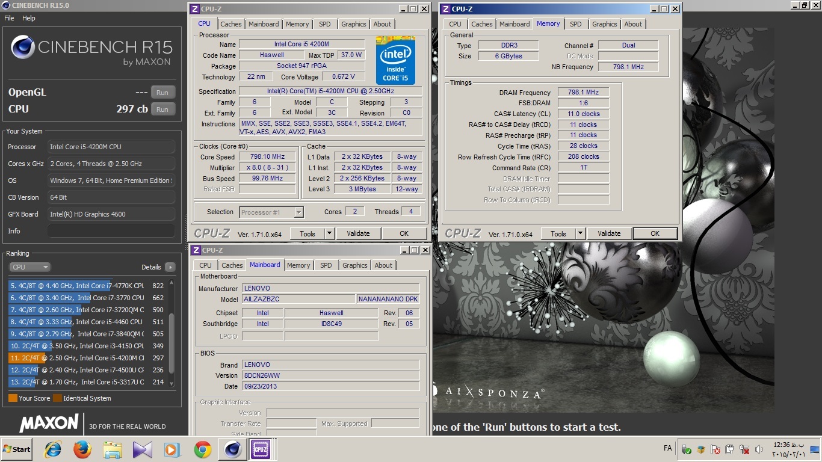Click the BIOS version value 8DCN26WW
Screen dimensions: 822x462
tap(330, 375)
